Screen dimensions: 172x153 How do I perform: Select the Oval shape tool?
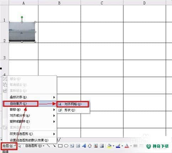[x=66, y=146]
